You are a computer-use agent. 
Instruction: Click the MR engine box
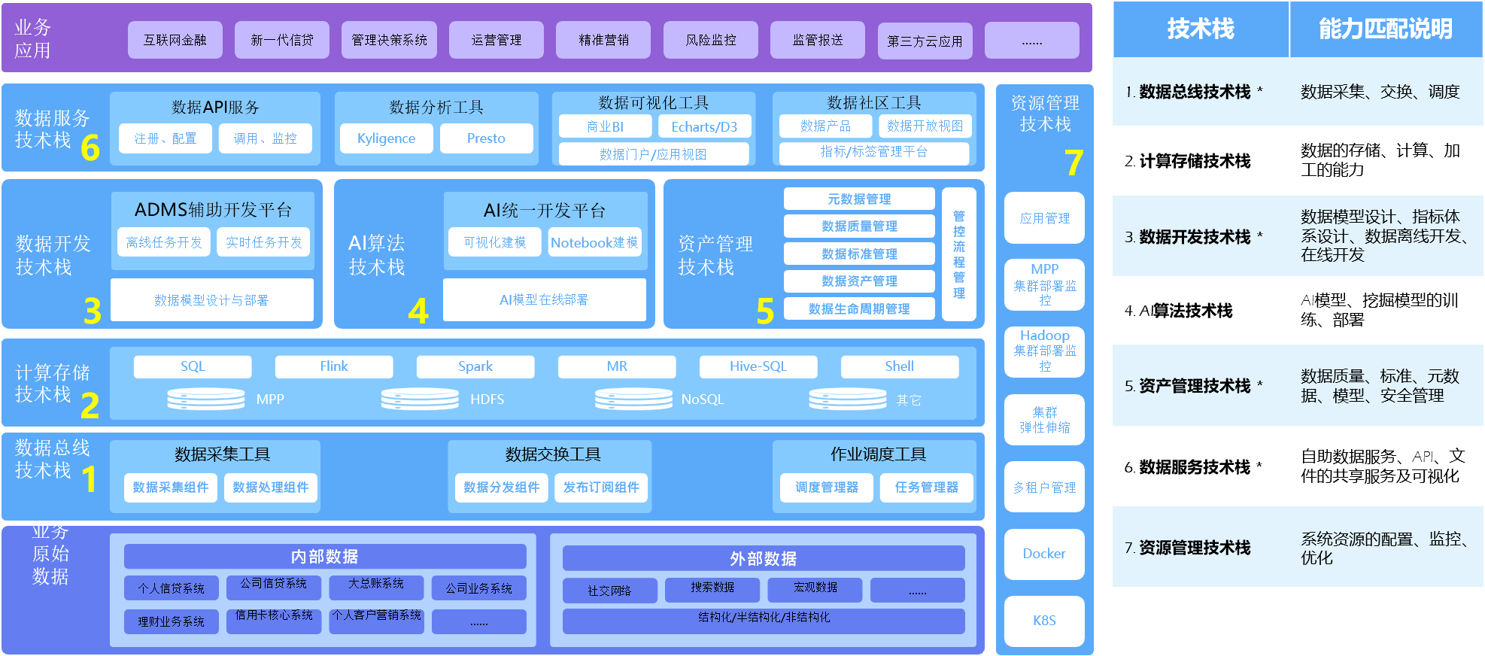(617, 366)
